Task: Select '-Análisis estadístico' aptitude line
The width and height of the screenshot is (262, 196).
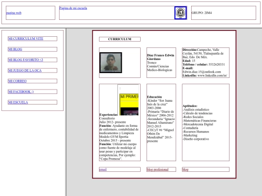Action: 196,109
